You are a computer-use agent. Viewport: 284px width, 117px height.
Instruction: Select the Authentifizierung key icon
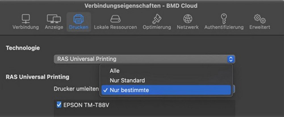[x=224, y=19]
